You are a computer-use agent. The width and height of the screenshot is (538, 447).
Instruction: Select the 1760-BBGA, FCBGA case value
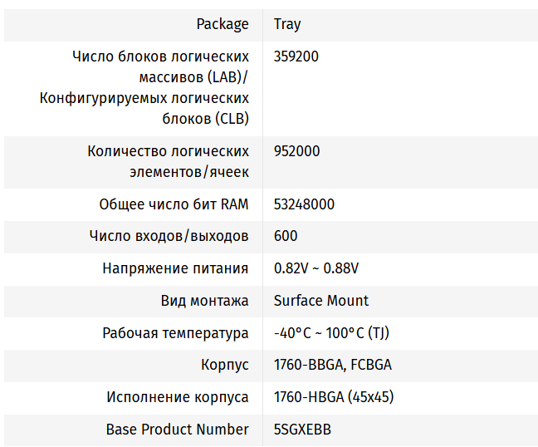(333, 365)
